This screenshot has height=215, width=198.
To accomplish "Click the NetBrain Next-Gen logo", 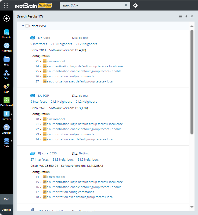I will 34,6.
